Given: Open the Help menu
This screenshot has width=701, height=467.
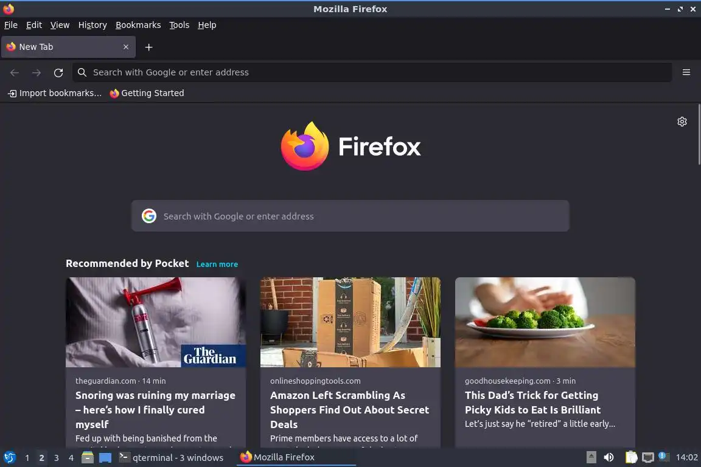Looking at the screenshot, I should 207,25.
